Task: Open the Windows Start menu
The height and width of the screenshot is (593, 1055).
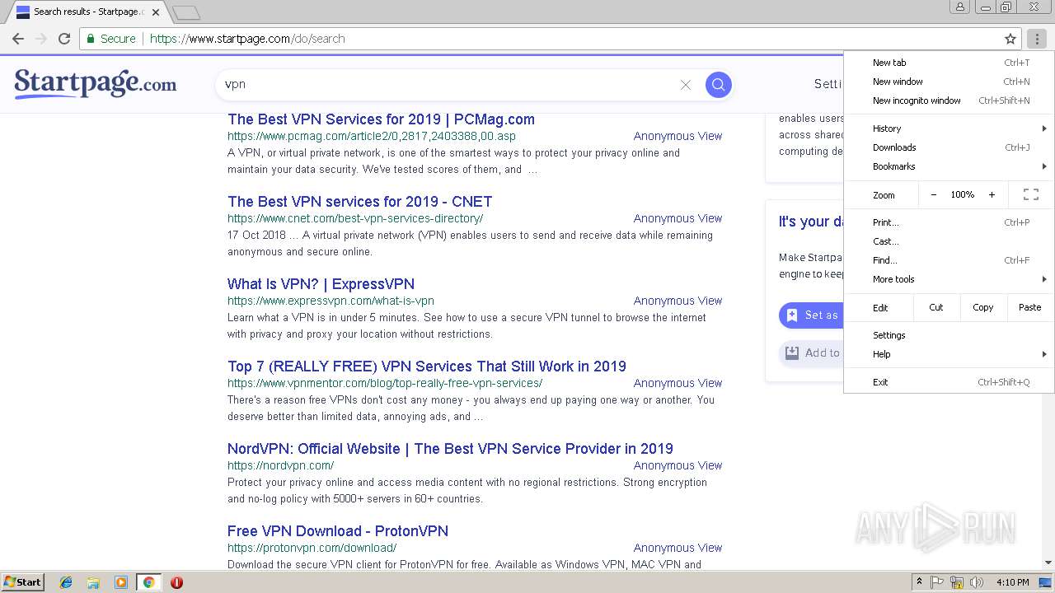Action: click(22, 581)
